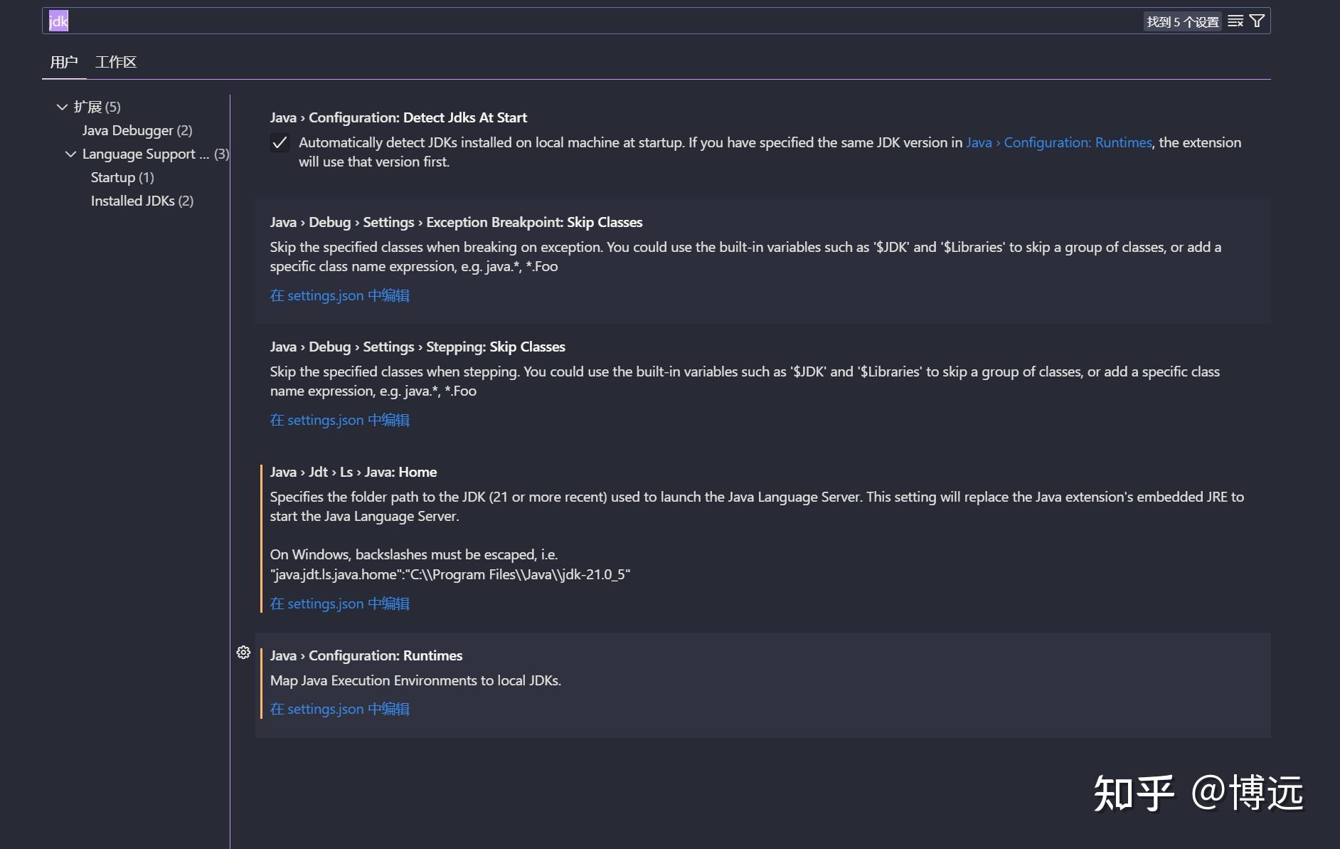Toggle the Detect Jdks At Start checkbox

coord(280,143)
